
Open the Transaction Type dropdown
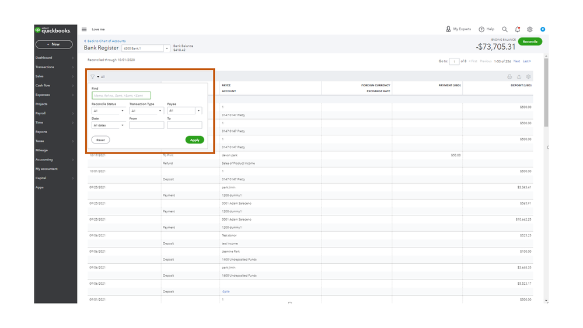146,111
